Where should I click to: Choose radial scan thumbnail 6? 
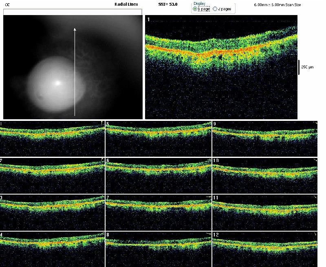click(158, 175)
